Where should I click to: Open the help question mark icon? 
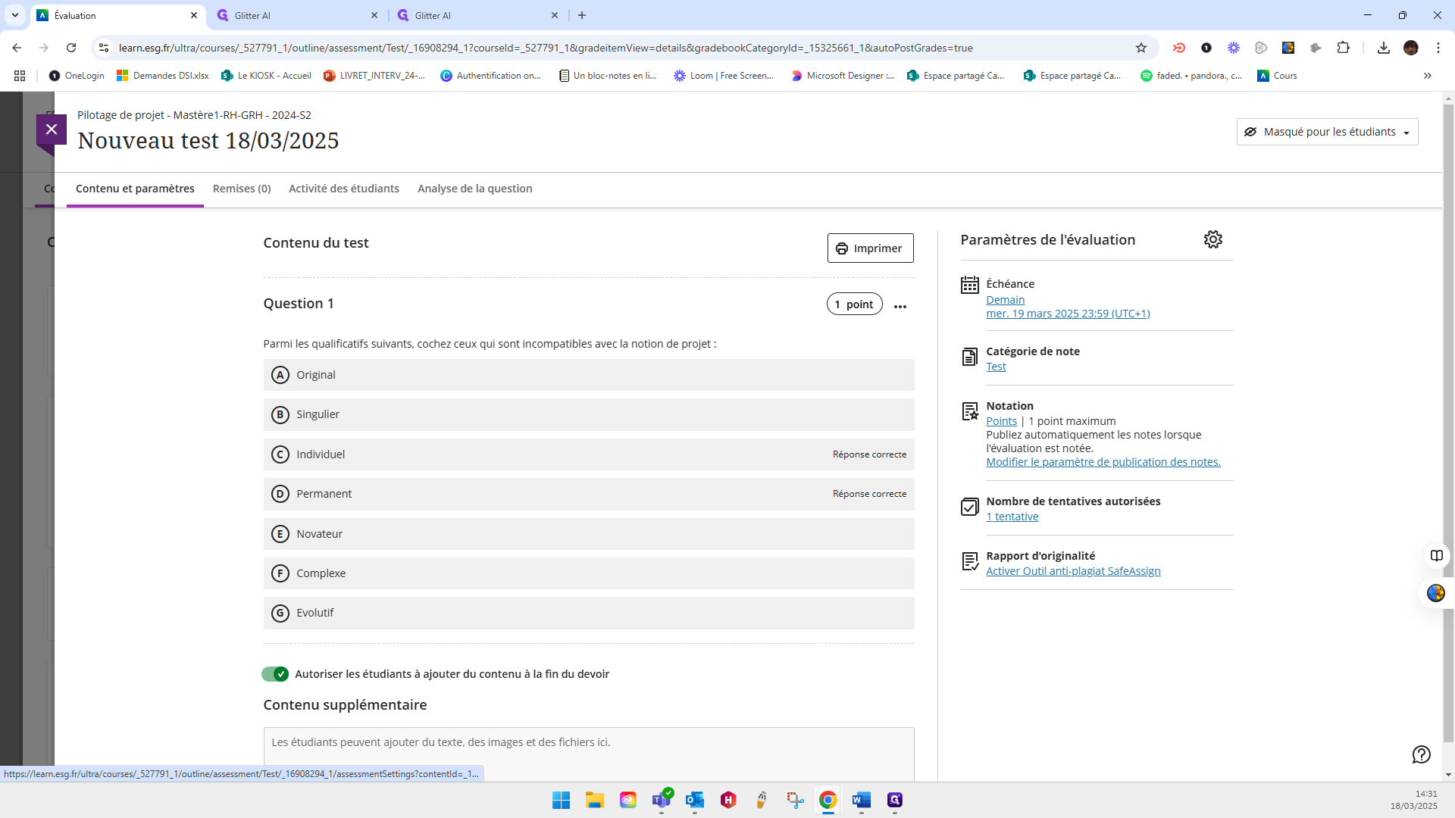point(1421,754)
